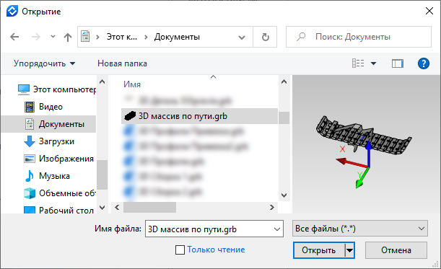This screenshot has height=269, width=441.
Task: Click the search magnifier icon
Action: click(x=301, y=37)
